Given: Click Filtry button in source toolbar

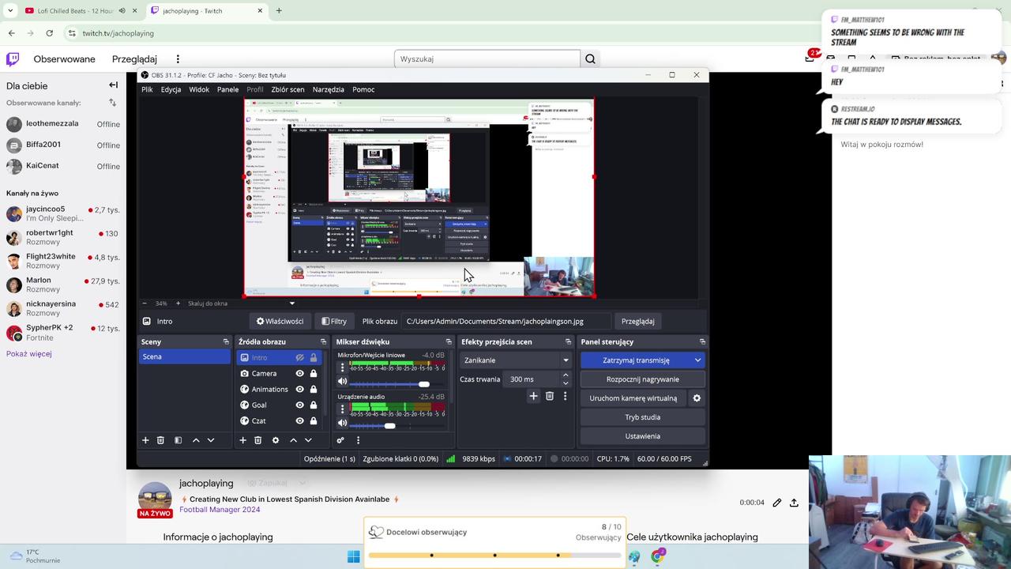Looking at the screenshot, I should 334,322.
